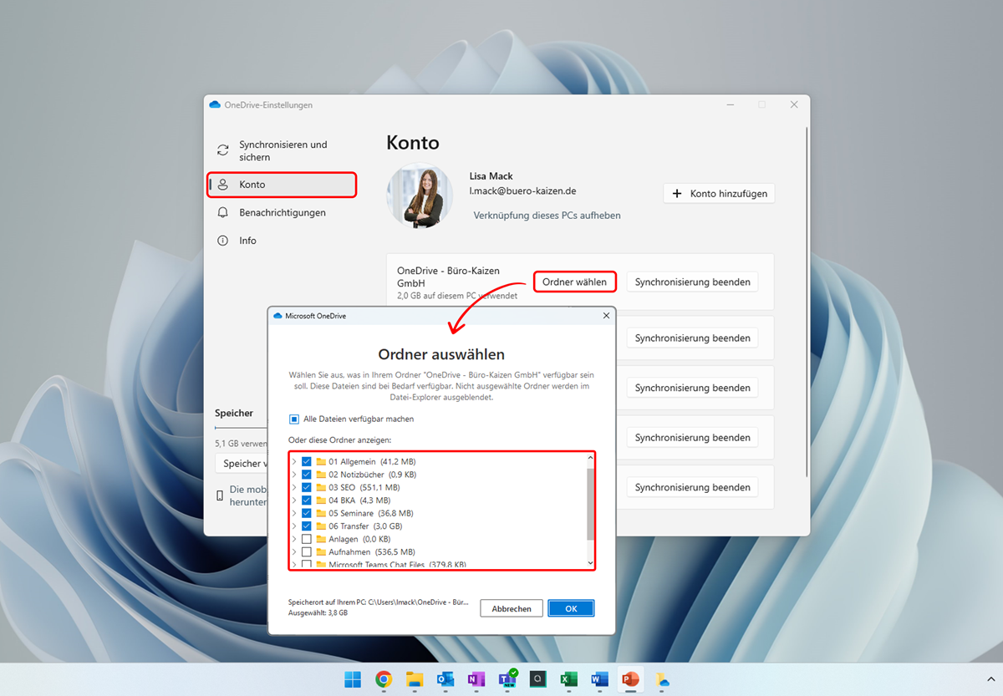Screen dimensions: 1003x696
Task: Stop syncing OneDrive - Büro-Kaizen GmbH
Action: coord(692,282)
